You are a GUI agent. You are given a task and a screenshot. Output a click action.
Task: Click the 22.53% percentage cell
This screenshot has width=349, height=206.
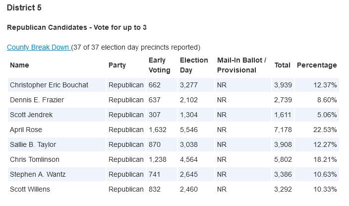tap(325, 130)
